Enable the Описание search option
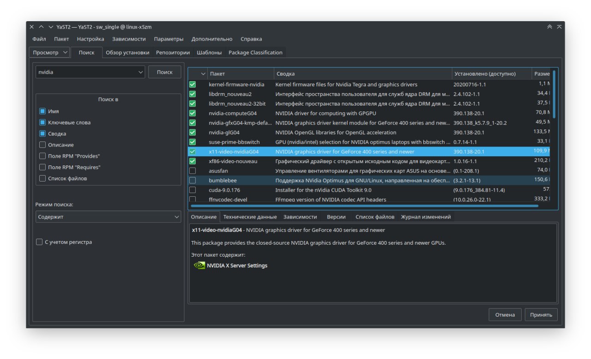591x359 pixels. [x=42, y=145]
